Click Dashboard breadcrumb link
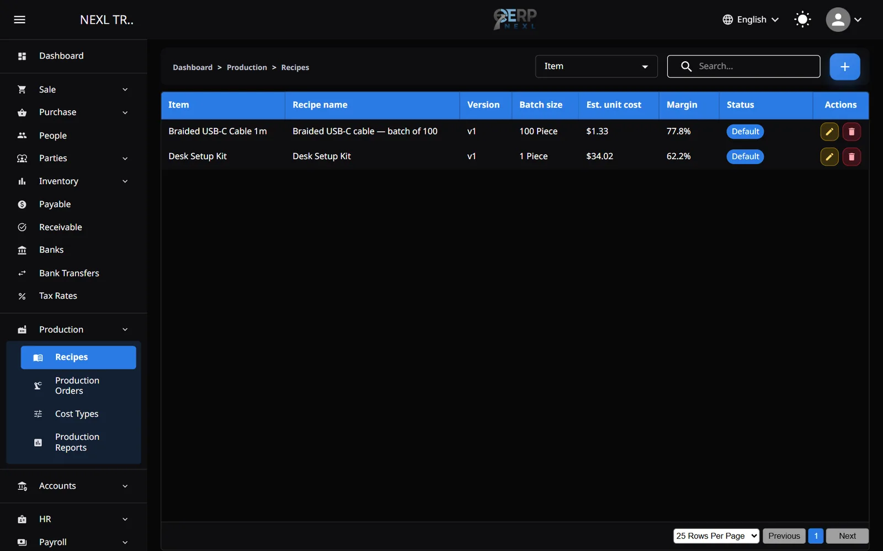 (x=193, y=67)
